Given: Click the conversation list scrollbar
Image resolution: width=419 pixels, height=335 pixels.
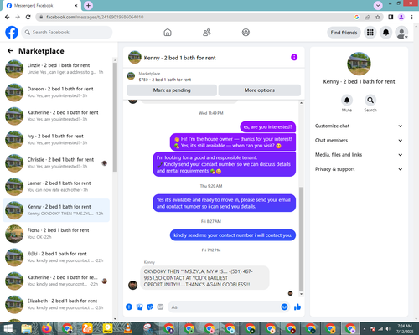Looking at the screenshot, I should (x=115, y=117).
